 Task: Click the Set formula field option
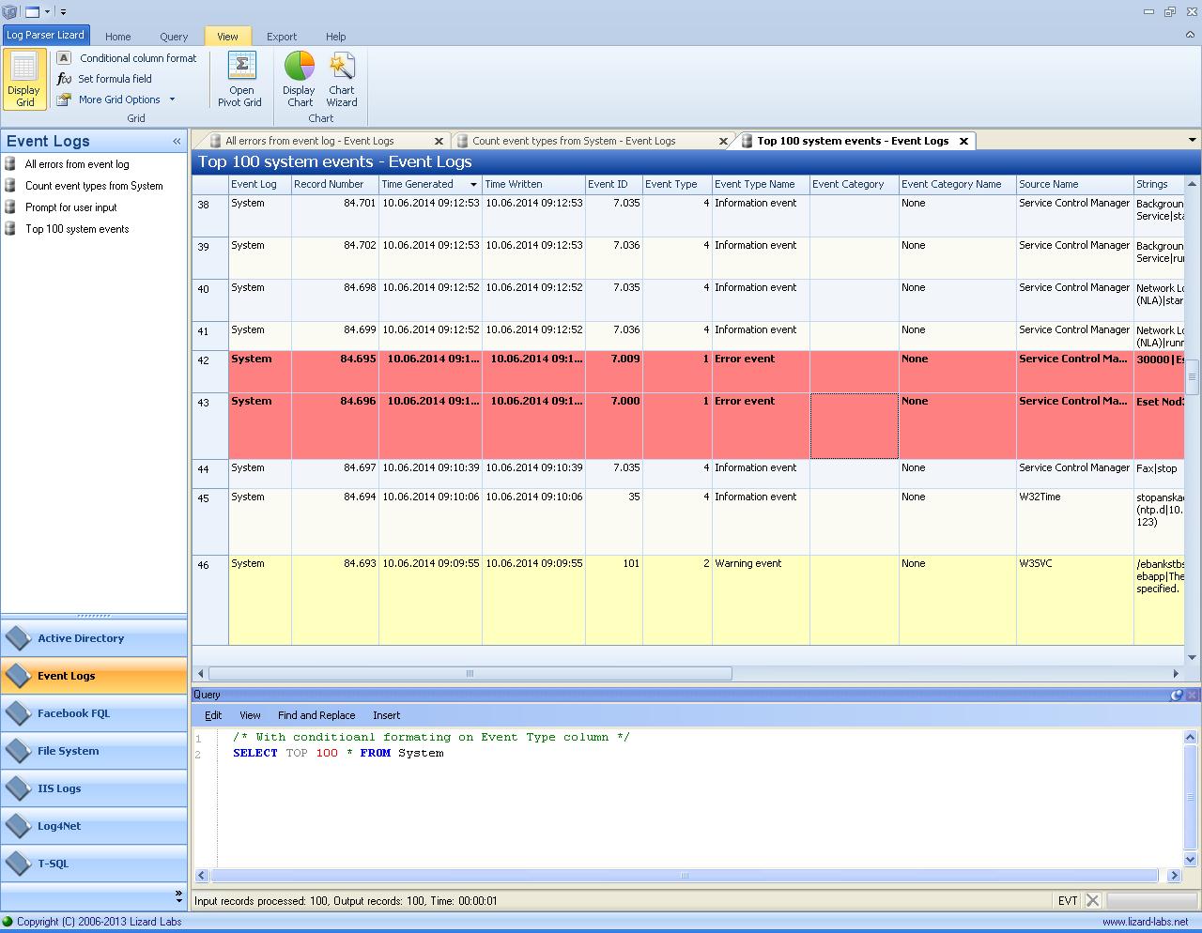pyautogui.click(x=115, y=79)
